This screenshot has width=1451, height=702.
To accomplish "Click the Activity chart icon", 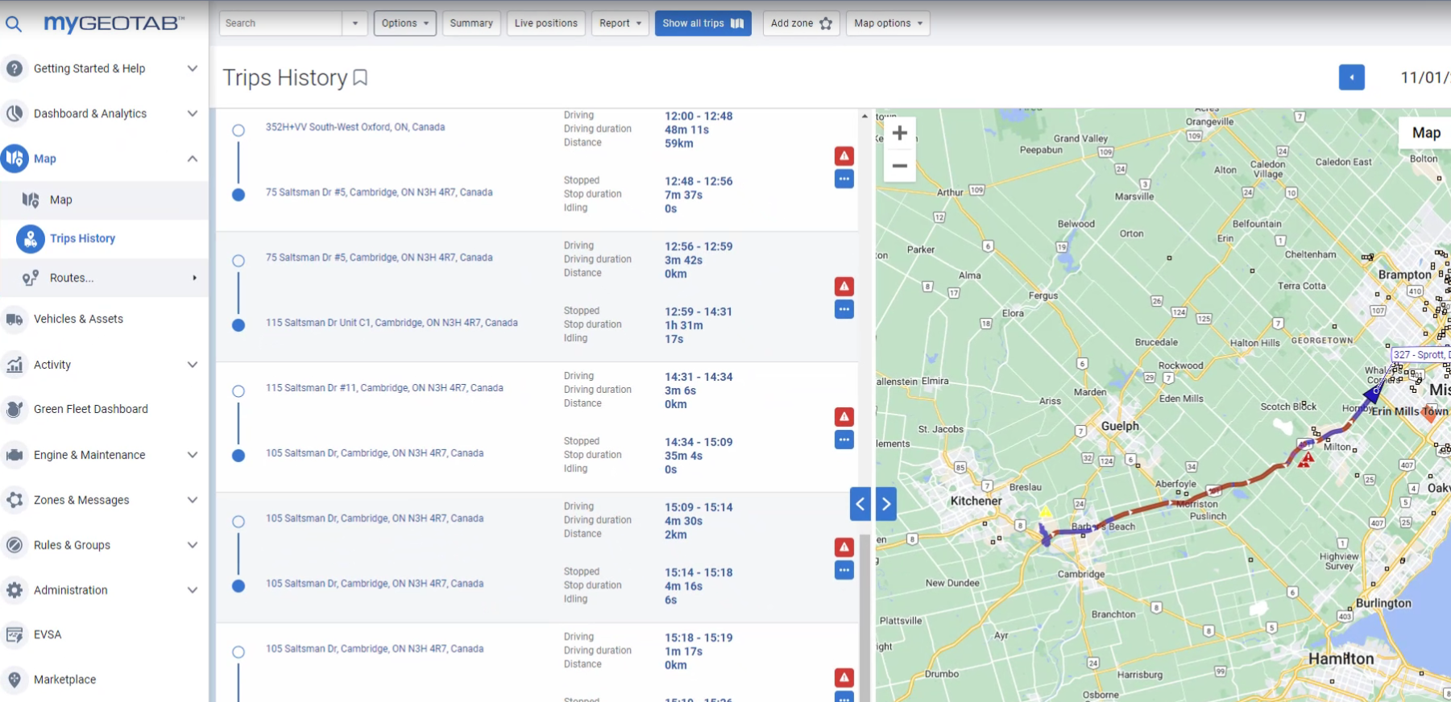I will coord(15,365).
